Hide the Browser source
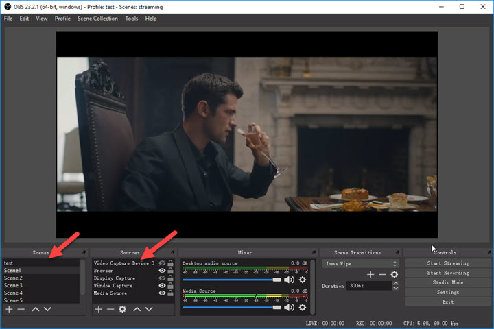This screenshot has width=494, height=329. pyautogui.click(x=162, y=271)
